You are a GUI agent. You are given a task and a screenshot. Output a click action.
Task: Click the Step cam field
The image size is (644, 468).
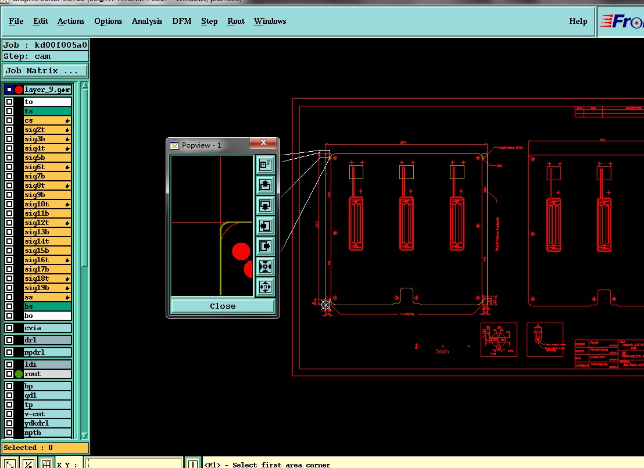[45, 56]
